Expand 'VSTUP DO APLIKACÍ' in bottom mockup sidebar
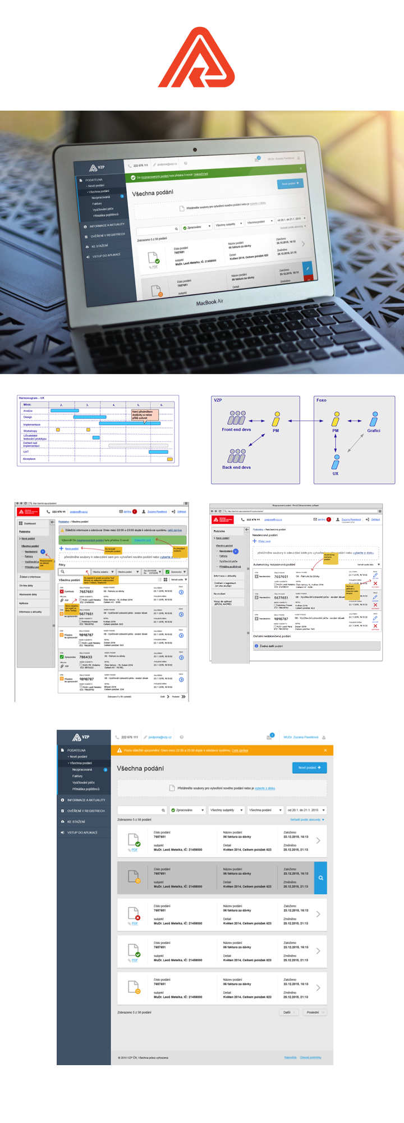The height and width of the screenshot is (1123, 404). pos(84,833)
